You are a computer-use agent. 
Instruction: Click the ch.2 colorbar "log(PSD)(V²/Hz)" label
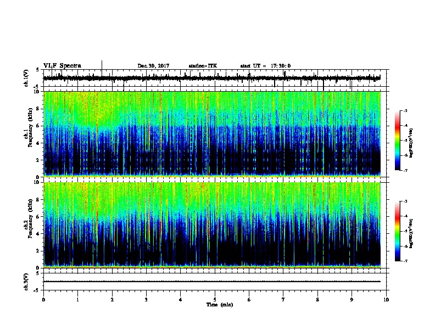click(411, 233)
